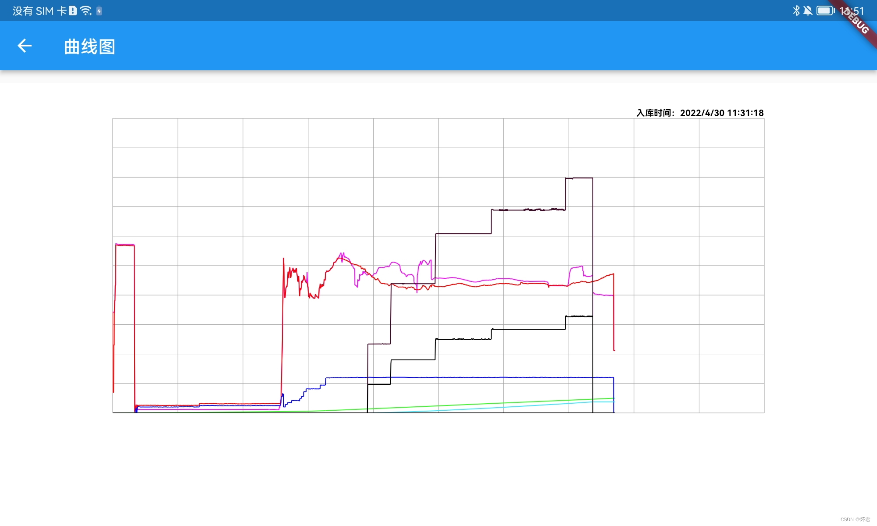Image resolution: width=877 pixels, height=526 pixels.
Task: Click the charging indicator icon
Action: point(99,11)
